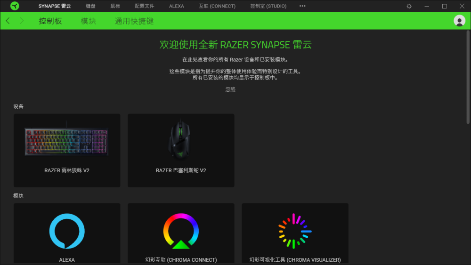The width and height of the screenshot is (471, 265).
Task: Open the ALEXA top tab
Action: click(176, 6)
